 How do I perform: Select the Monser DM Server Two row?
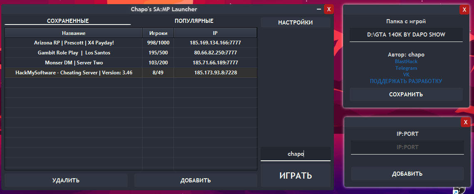click(x=74, y=63)
